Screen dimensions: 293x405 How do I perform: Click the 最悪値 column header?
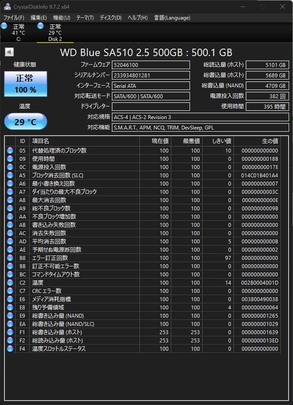pos(186,141)
